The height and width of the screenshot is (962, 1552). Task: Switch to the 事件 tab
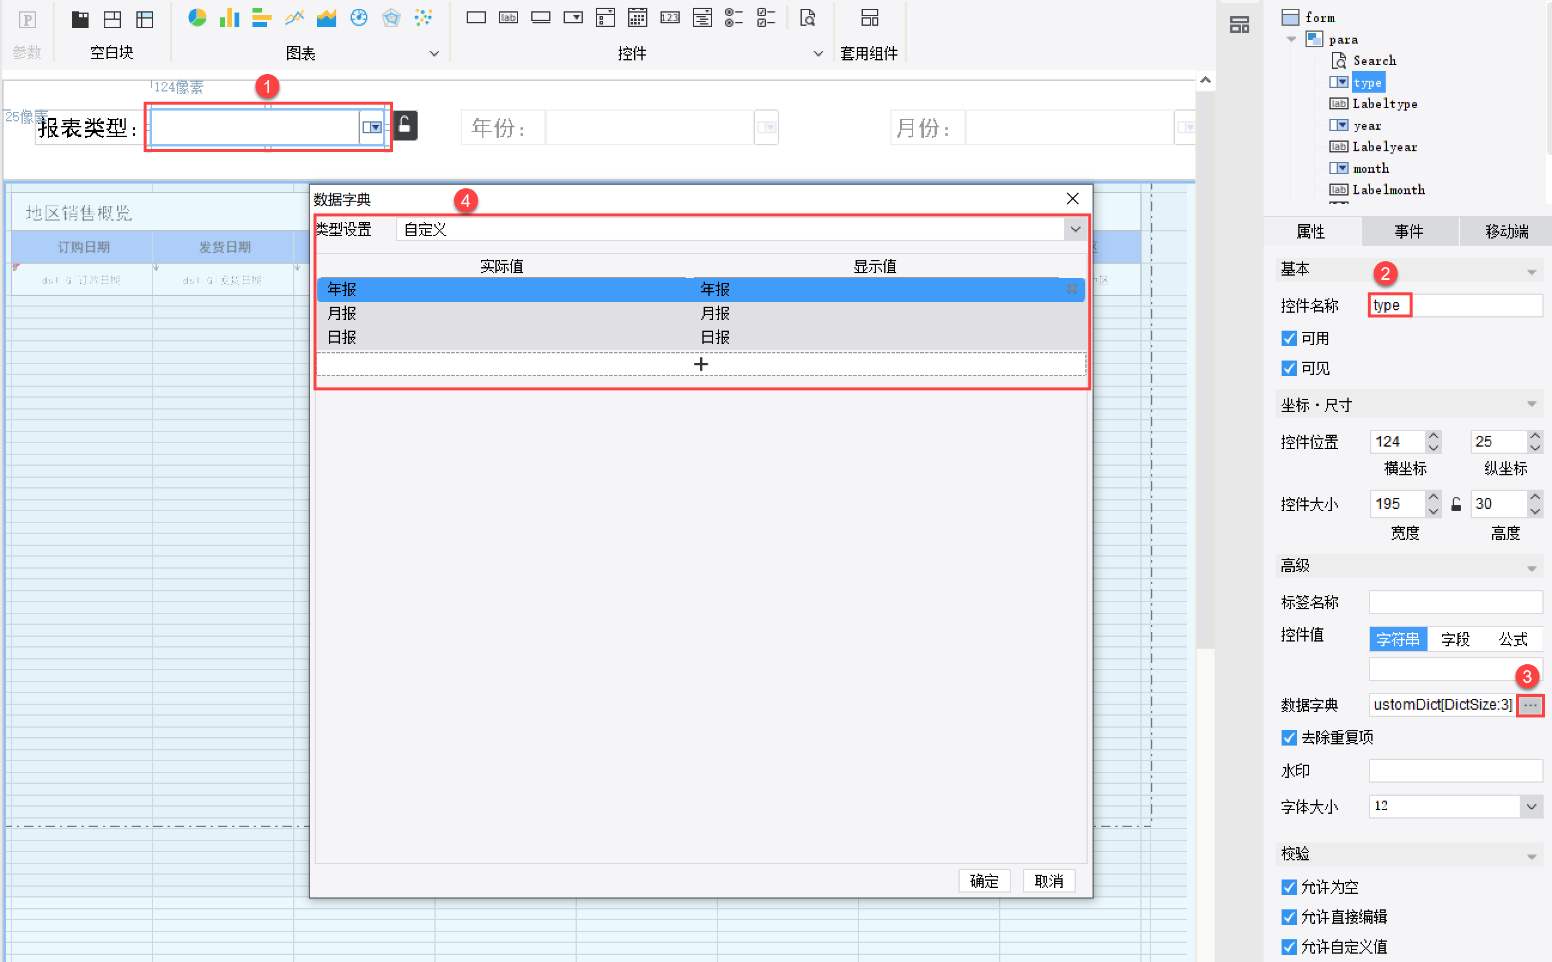point(1409,231)
